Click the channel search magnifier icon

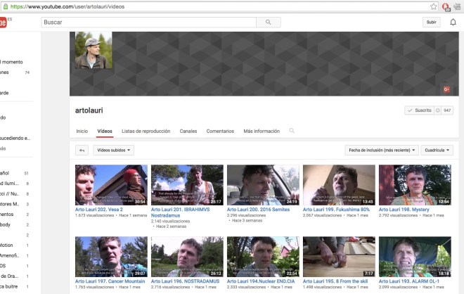coord(292,131)
